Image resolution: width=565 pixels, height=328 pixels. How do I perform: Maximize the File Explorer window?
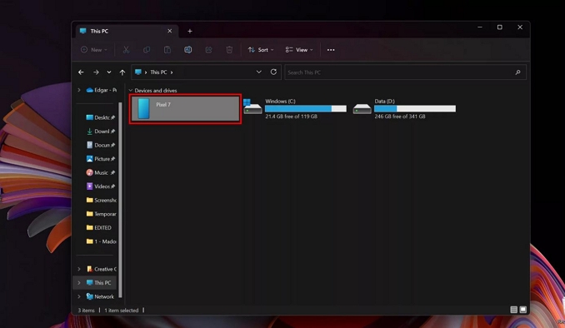click(500, 27)
